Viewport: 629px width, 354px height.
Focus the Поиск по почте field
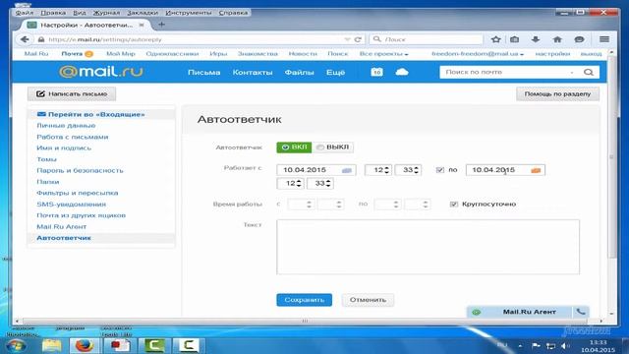pyautogui.click(x=506, y=72)
